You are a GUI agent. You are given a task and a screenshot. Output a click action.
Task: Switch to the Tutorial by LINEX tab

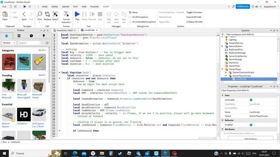pos(65,31)
